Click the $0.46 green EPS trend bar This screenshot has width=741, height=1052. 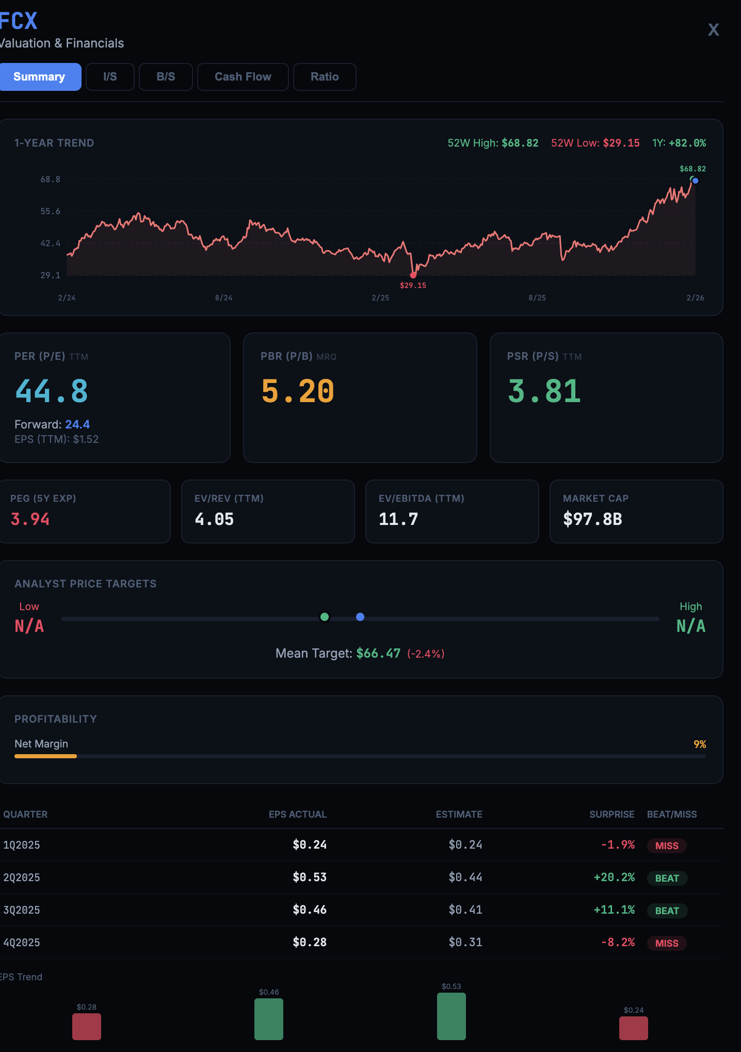coord(269,1019)
